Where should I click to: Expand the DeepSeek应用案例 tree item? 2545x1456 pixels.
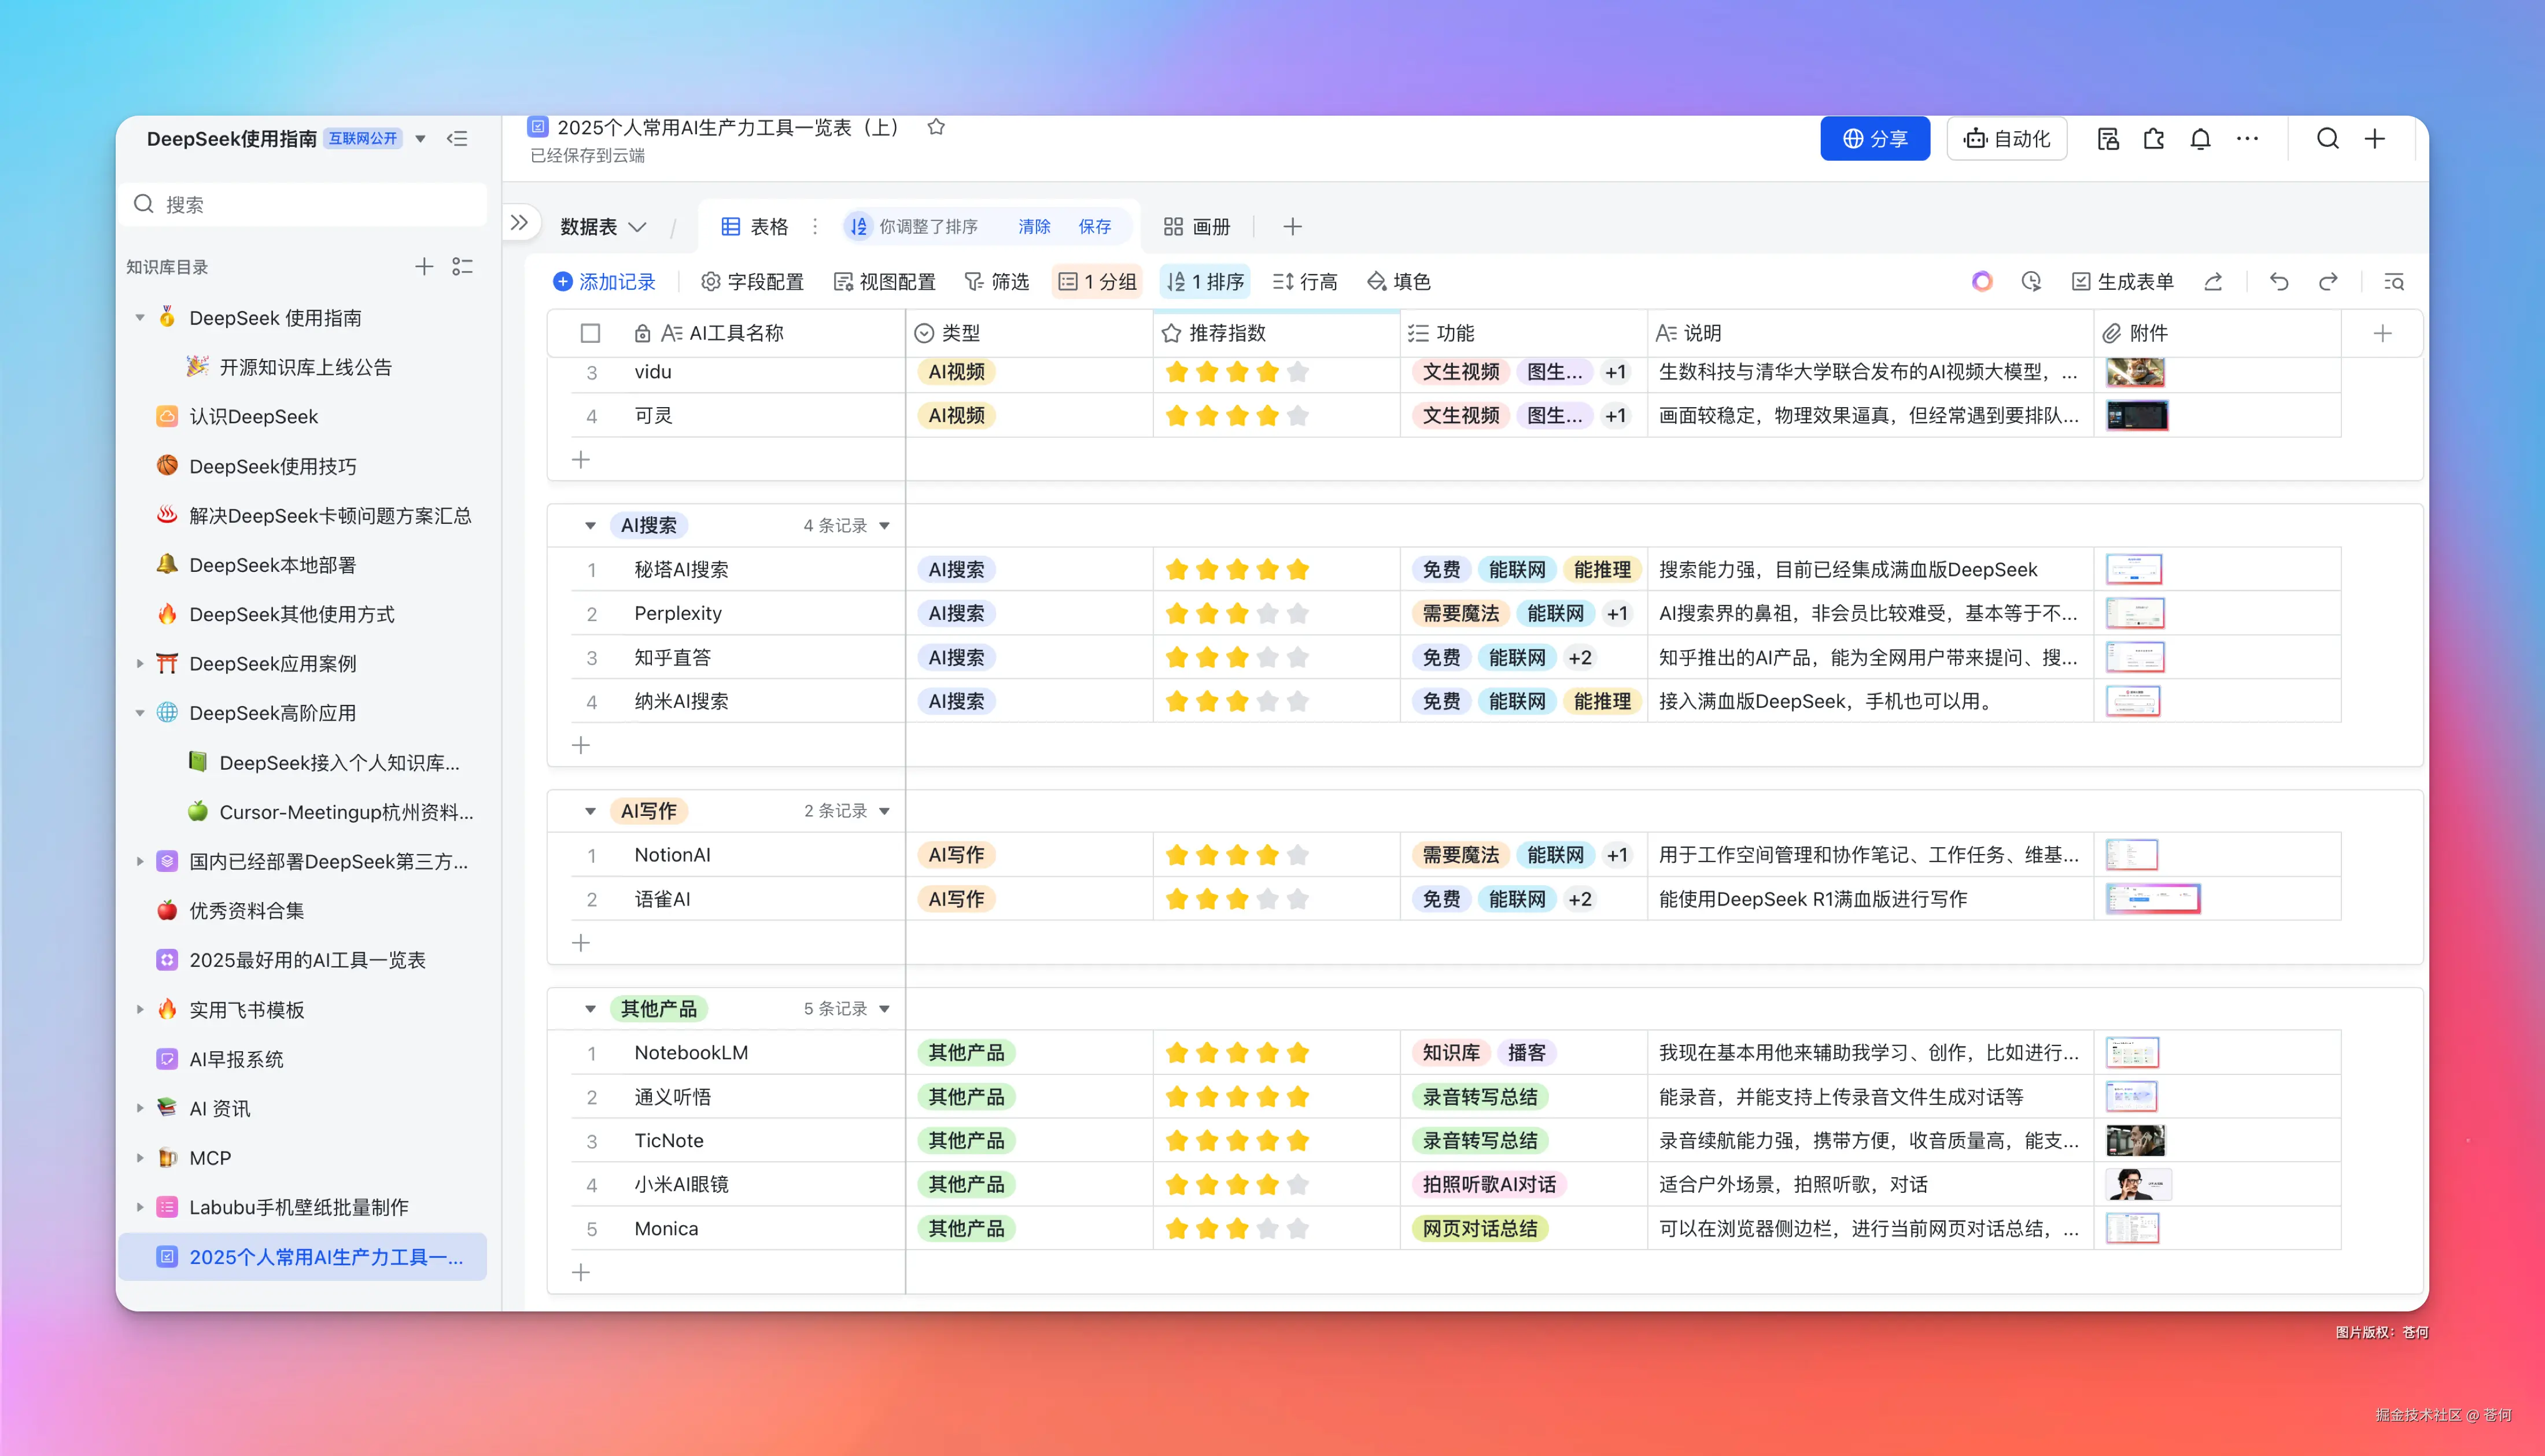pos(140,664)
